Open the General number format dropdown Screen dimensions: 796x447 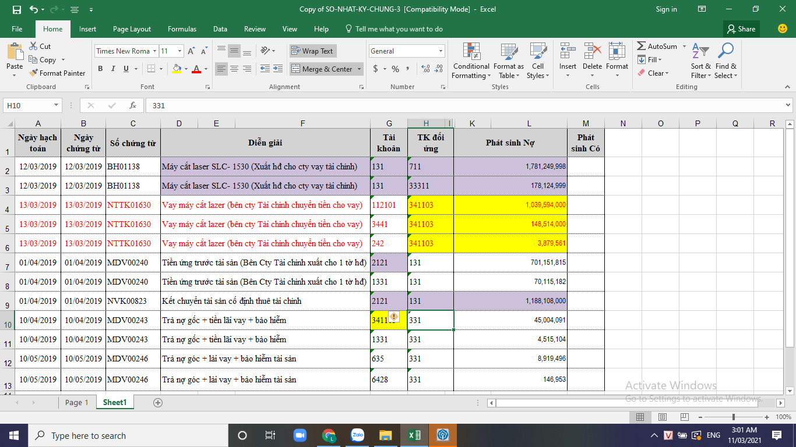click(440, 51)
